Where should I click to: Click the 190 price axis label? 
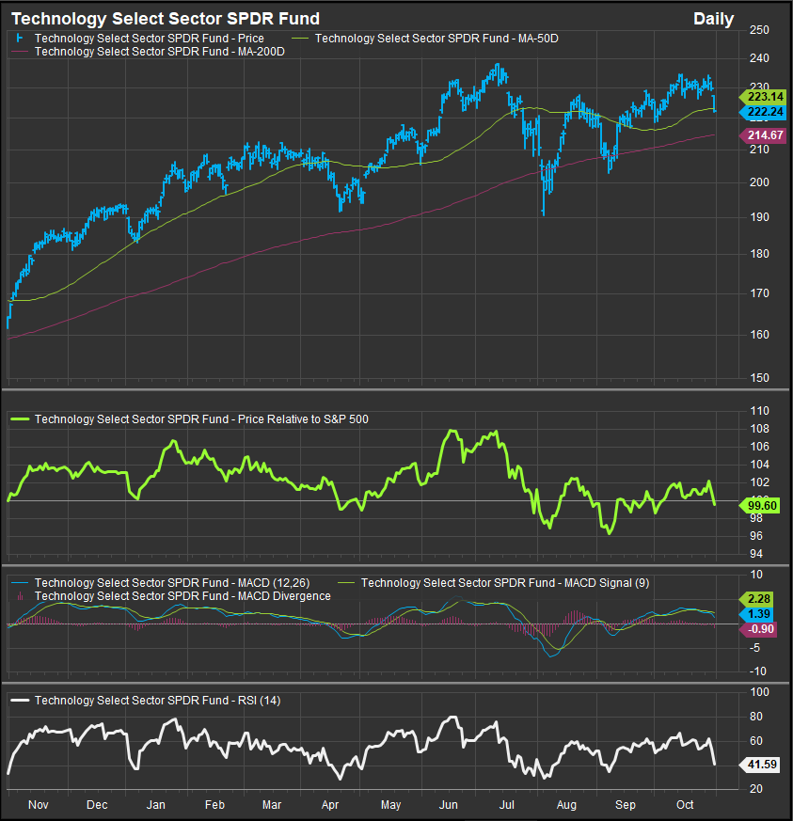(759, 216)
